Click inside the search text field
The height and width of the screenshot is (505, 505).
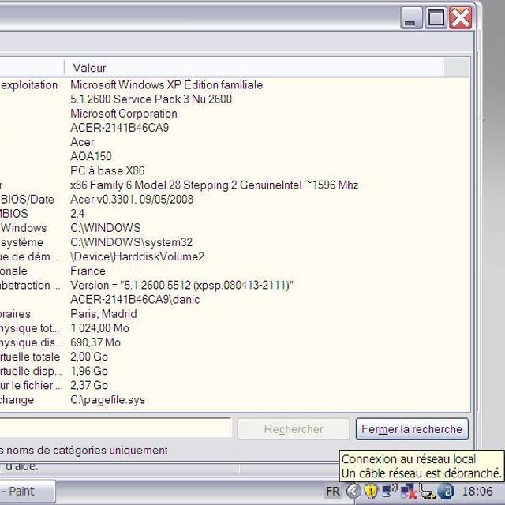[x=118, y=428]
